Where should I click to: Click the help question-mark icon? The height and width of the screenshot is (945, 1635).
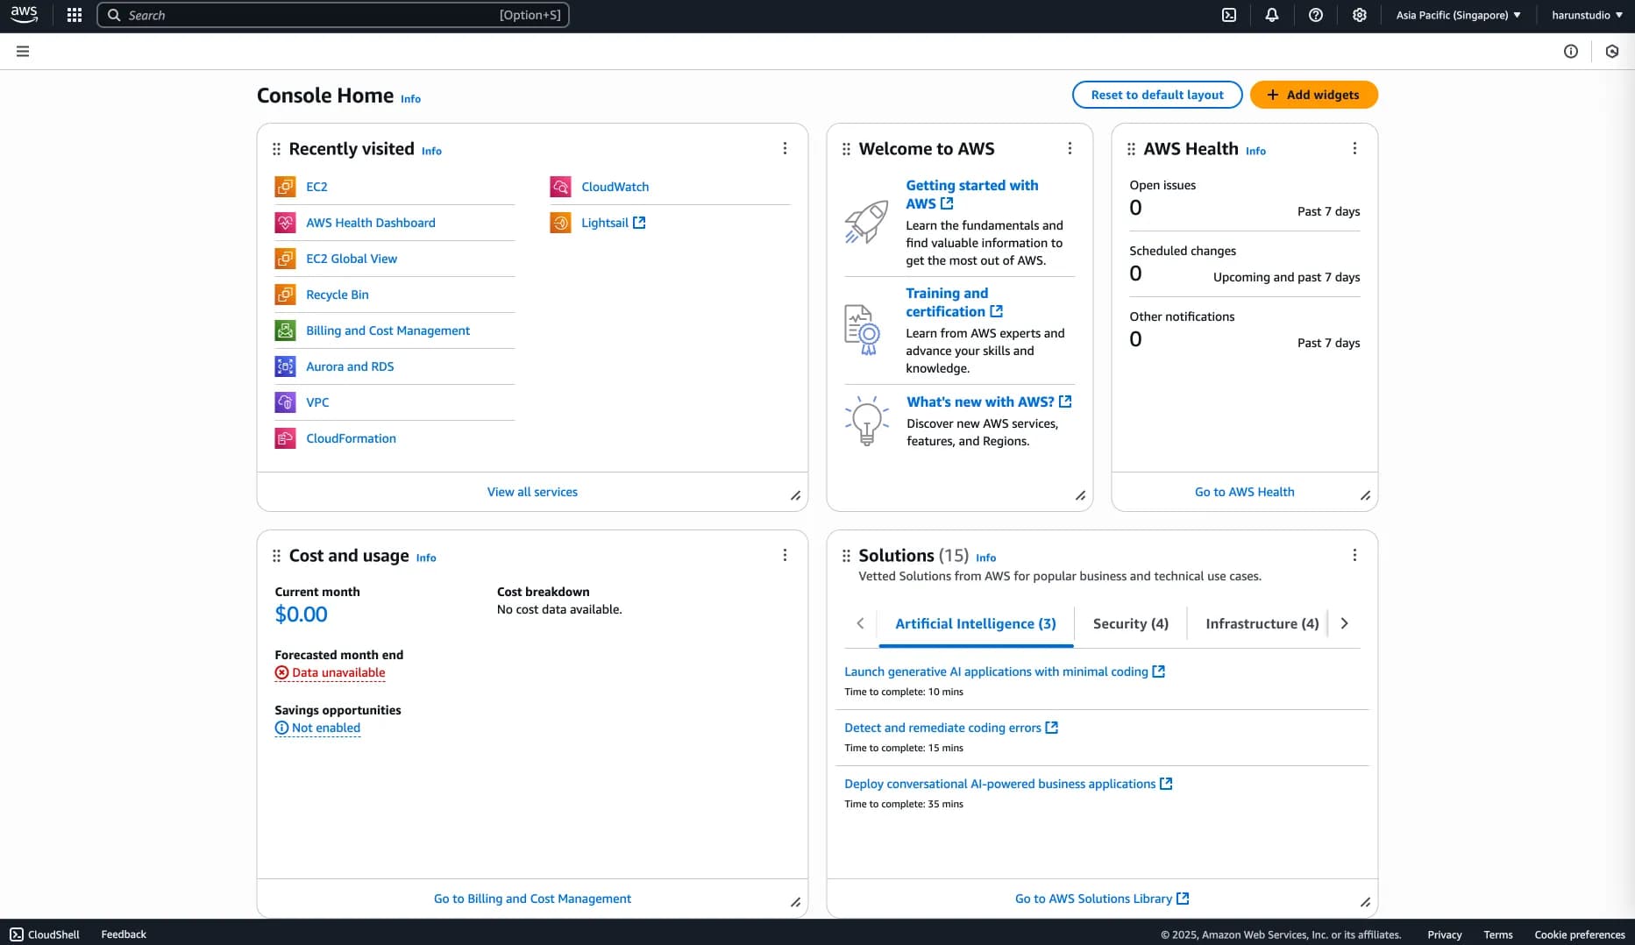(x=1315, y=14)
